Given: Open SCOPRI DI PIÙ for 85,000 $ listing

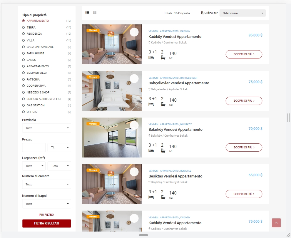Looking at the screenshot, I should 244,54.
